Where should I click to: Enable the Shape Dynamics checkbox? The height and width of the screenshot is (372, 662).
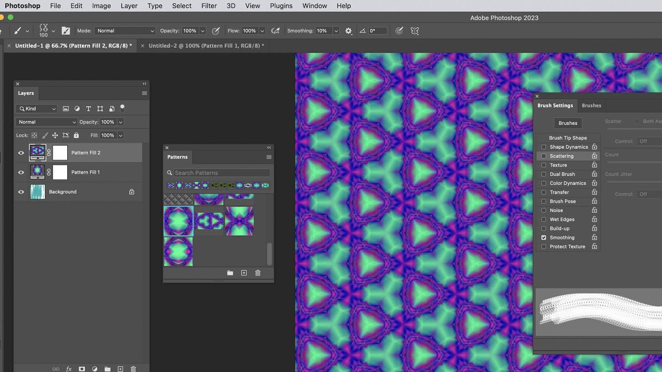544,147
